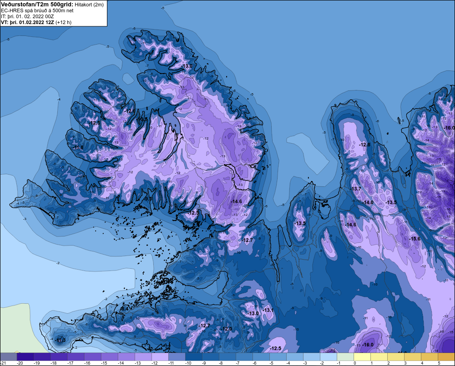Image resolution: width=455 pixels, height=366 pixels.
Task: Click the -12.0 temperature label on the map
Action: (x=227, y=329)
